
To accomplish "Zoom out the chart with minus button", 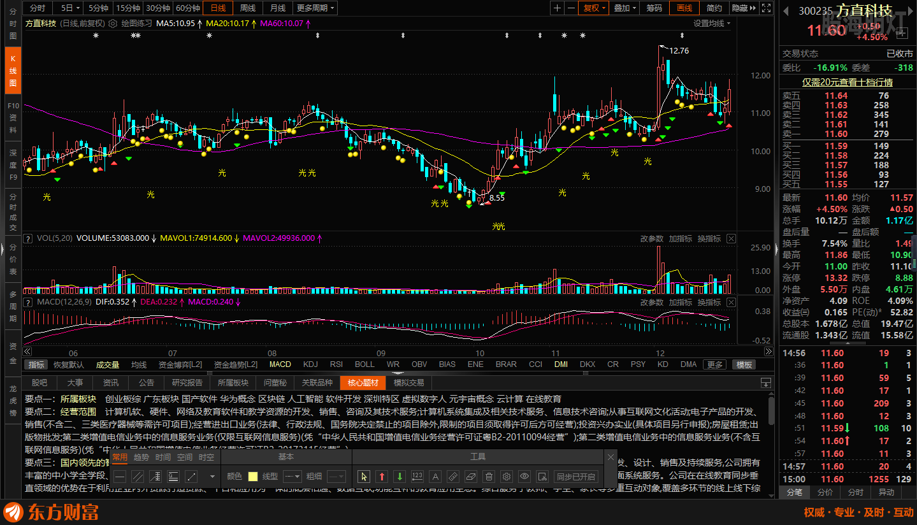I will click(x=571, y=8).
